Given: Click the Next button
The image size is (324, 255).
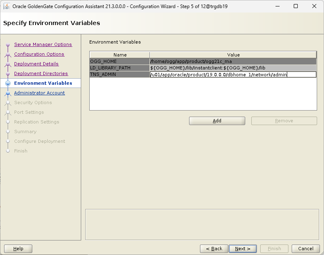Looking at the screenshot, I should click(242, 249).
